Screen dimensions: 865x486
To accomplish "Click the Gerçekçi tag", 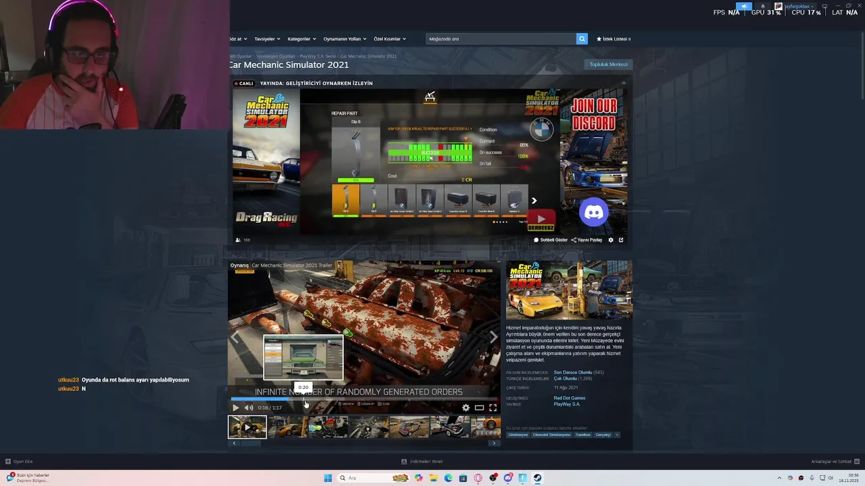I will [603, 435].
